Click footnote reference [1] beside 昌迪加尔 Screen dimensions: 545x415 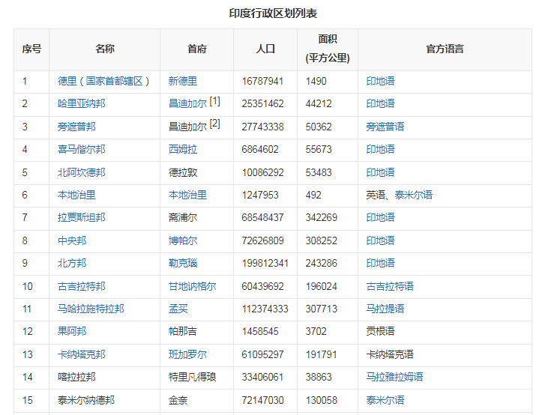(x=215, y=101)
